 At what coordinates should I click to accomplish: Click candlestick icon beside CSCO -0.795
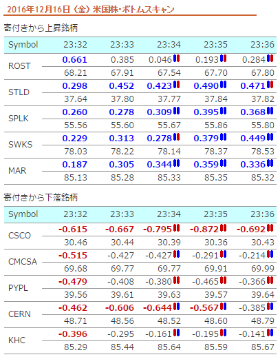(176, 228)
